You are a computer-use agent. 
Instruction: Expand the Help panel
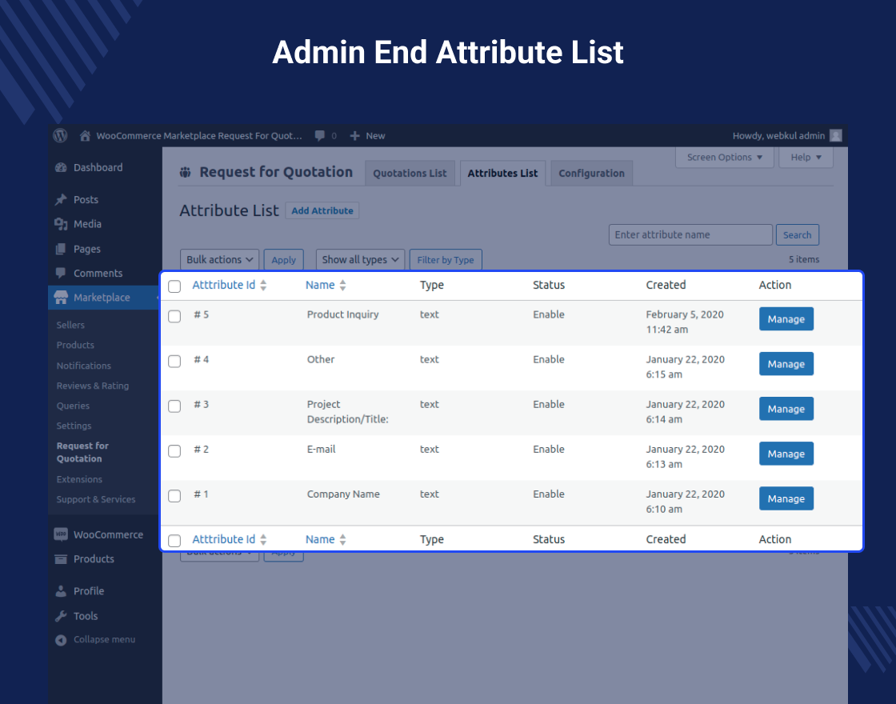[x=806, y=157]
